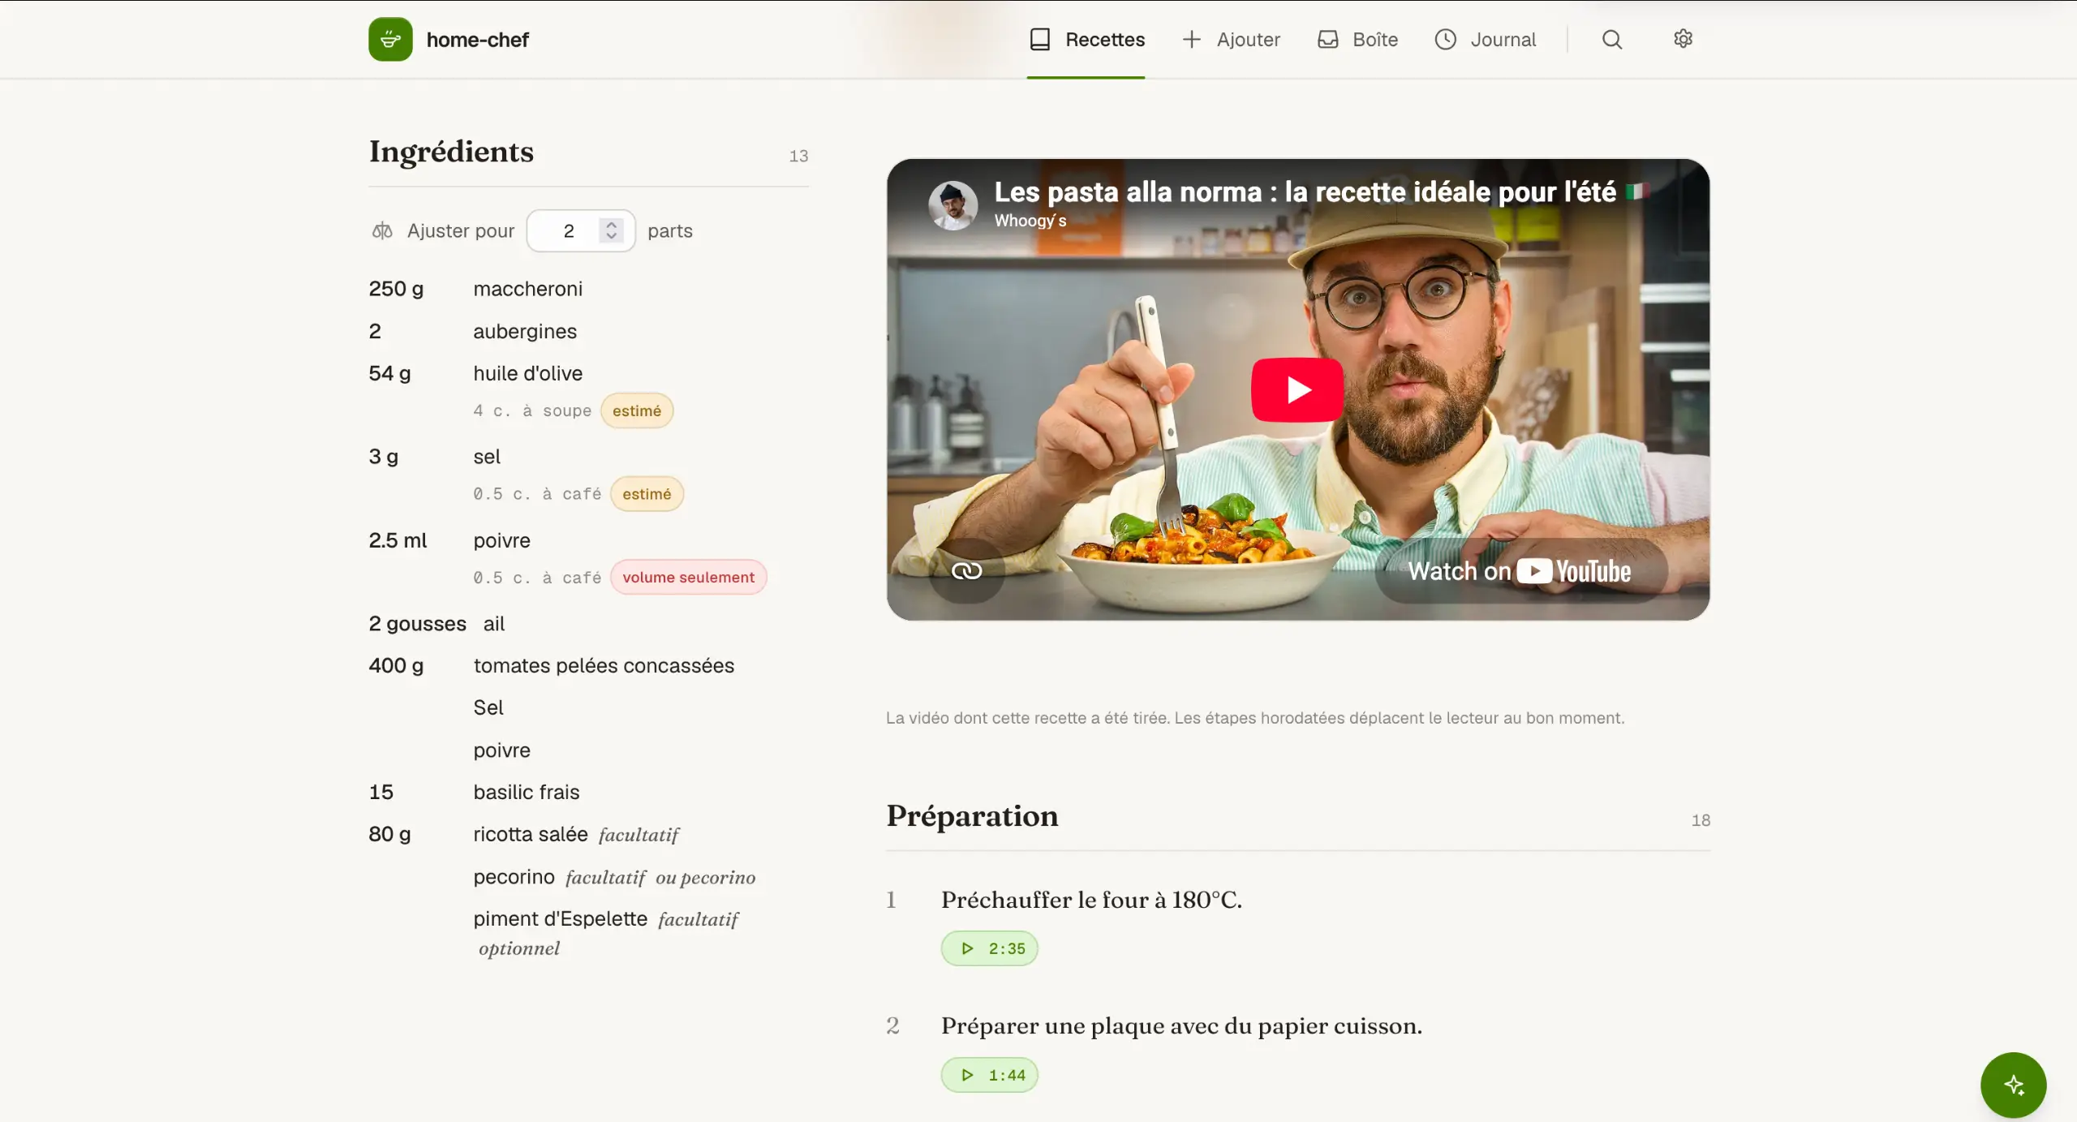Click the basilic frais ingredient
Screen dimensions: 2077x1122
527,793
